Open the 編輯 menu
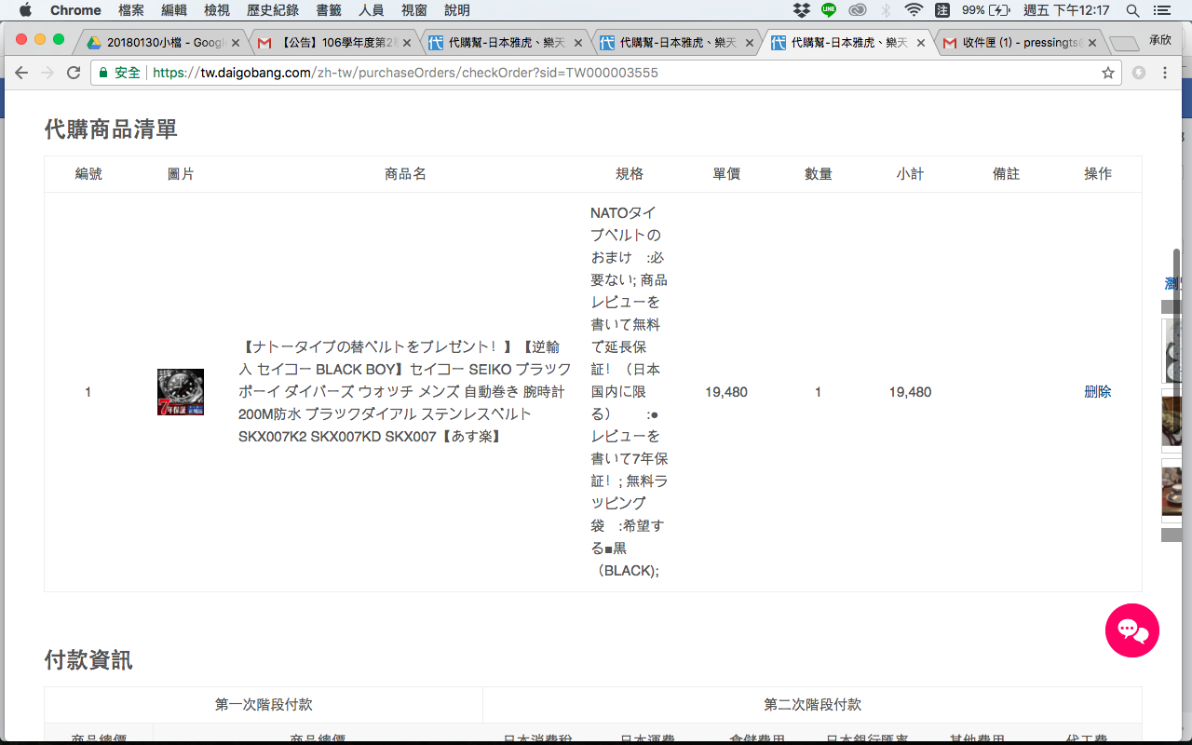 pos(174,10)
